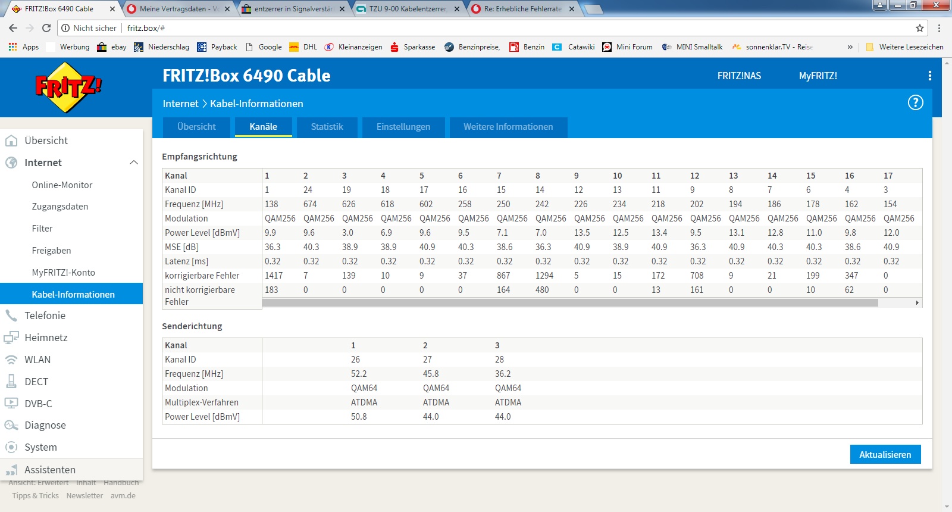The image size is (952, 512).
Task: Open the Kleinanzeigen bookmark
Action: click(353, 47)
